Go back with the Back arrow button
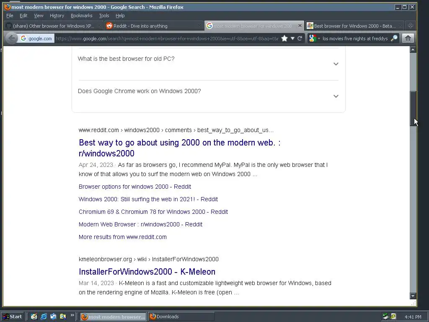 (11, 38)
